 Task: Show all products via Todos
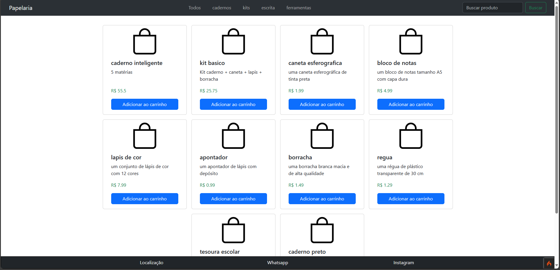pyautogui.click(x=194, y=8)
